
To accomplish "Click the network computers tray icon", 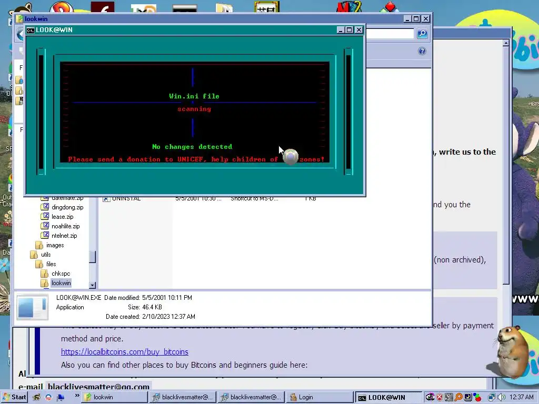I will [x=492, y=397].
